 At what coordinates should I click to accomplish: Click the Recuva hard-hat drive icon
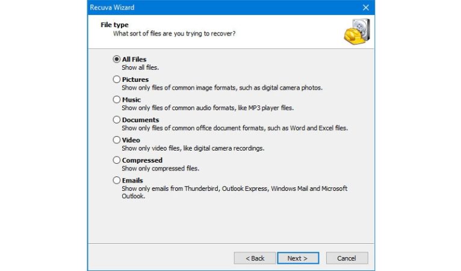(357, 31)
